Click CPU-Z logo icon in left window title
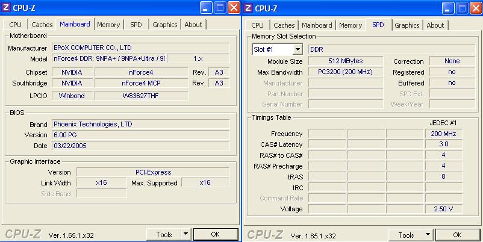Viewport: 483px width, 242px height. coord(6,7)
